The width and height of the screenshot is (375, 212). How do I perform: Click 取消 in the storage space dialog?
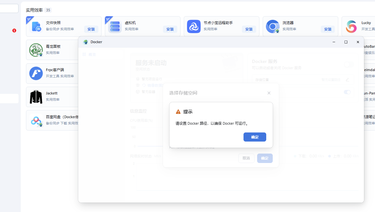click(x=246, y=158)
